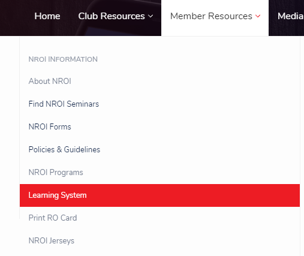Select Find NROI Seminars

click(x=64, y=104)
